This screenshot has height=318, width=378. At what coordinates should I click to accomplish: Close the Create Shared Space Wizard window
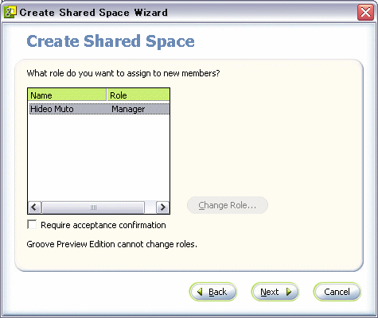365,13
